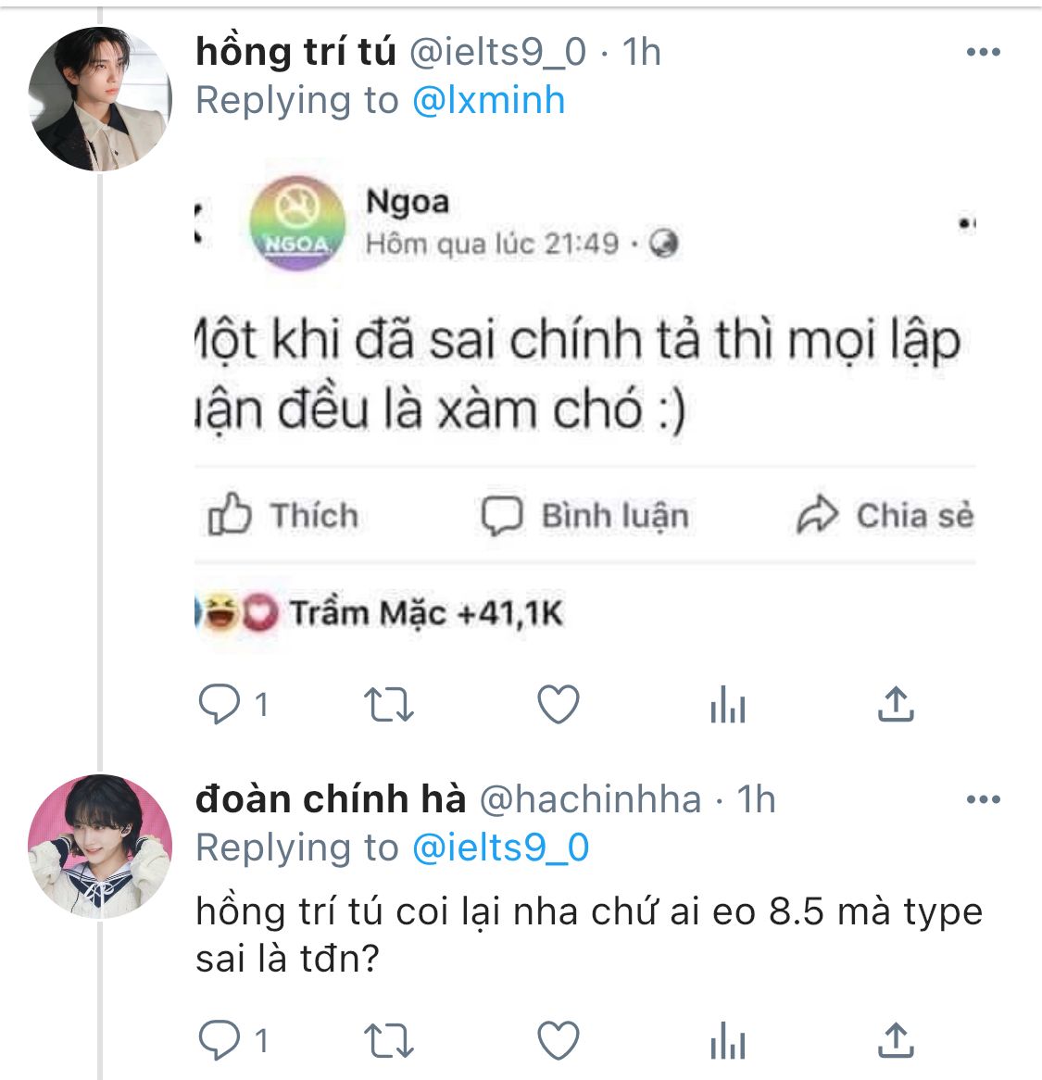Screen dimensions: 1042x1080
Task: Open the @ielts9_0 reply mention link
Action: click(x=500, y=848)
